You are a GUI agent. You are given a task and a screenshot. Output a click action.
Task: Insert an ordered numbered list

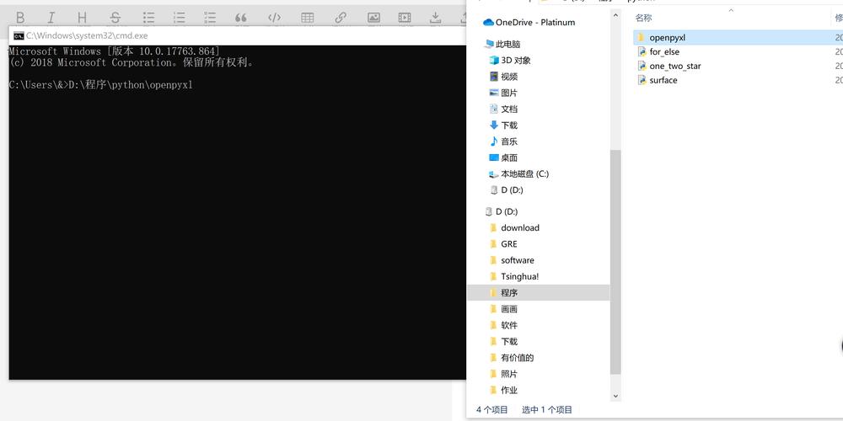pos(180,18)
